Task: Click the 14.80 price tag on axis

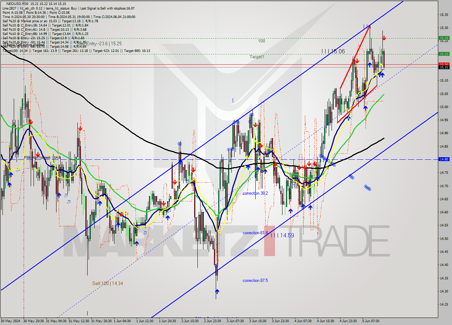Action: [x=444, y=159]
